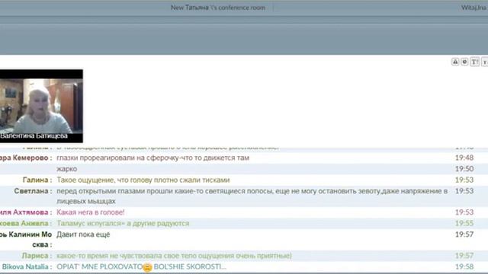Click message "Такое ощущение, что голову плотно сжали тисками"
488x274 pixels.
(143, 180)
